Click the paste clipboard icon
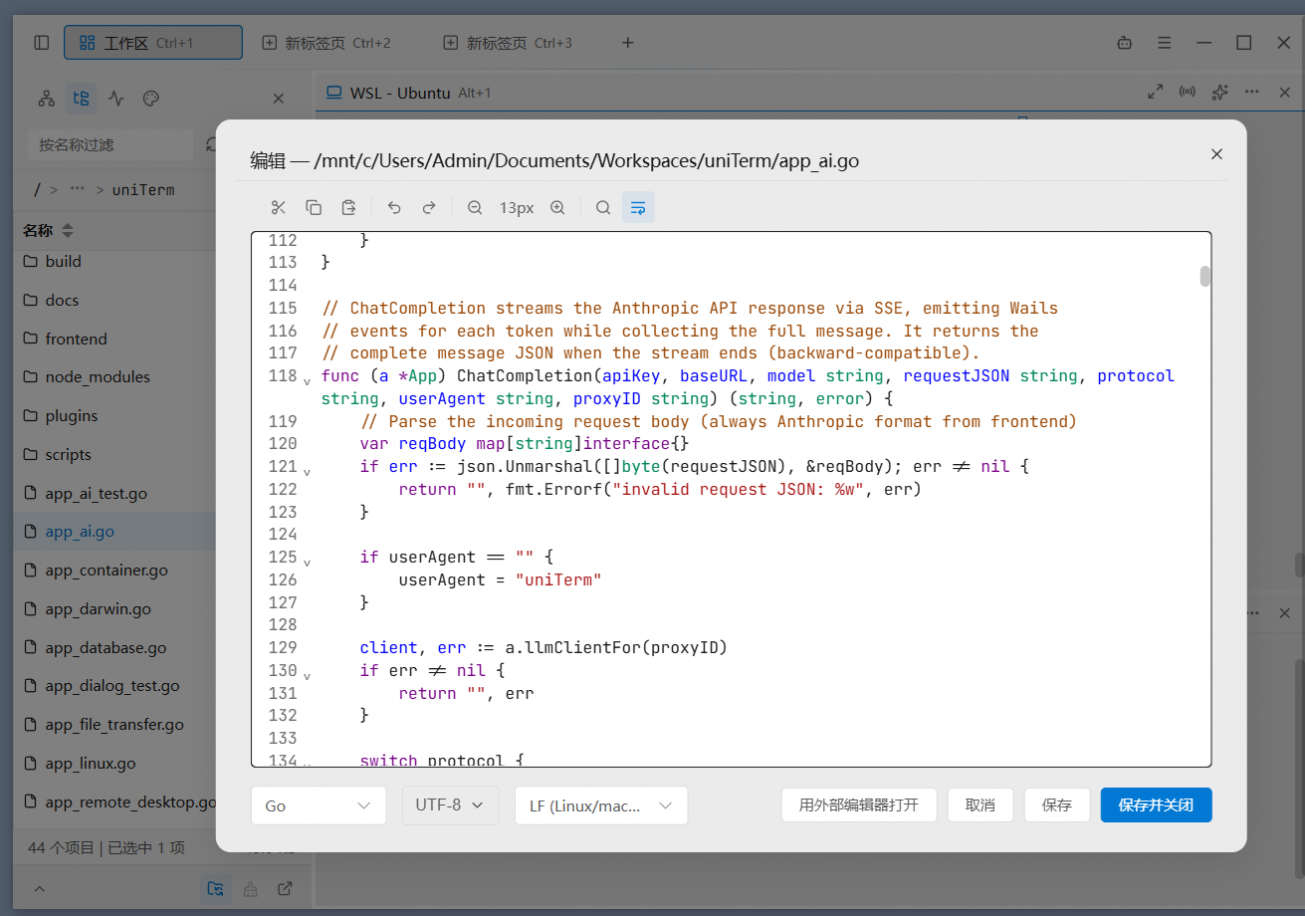This screenshot has width=1305, height=916. click(348, 207)
